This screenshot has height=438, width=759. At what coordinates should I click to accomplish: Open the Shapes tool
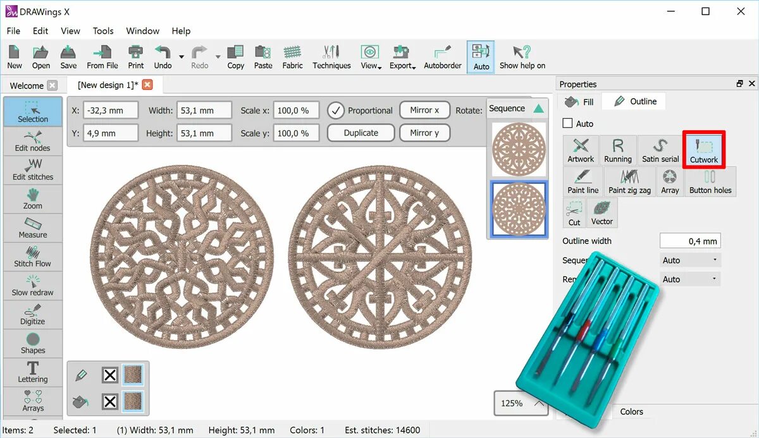click(x=33, y=344)
